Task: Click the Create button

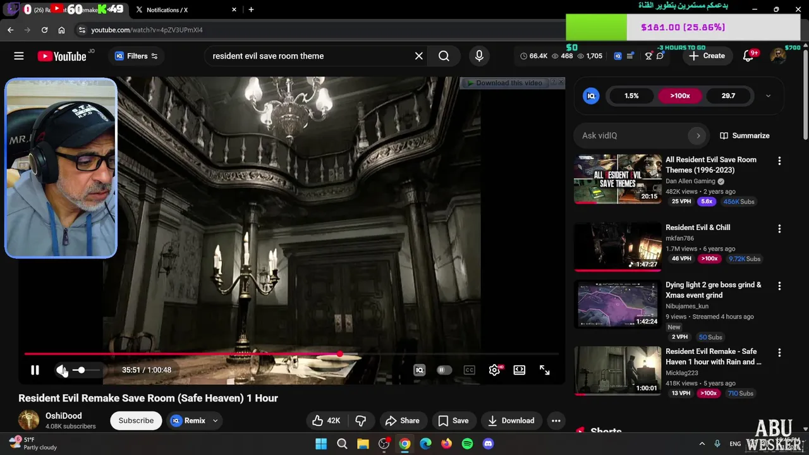Action: click(x=707, y=56)
